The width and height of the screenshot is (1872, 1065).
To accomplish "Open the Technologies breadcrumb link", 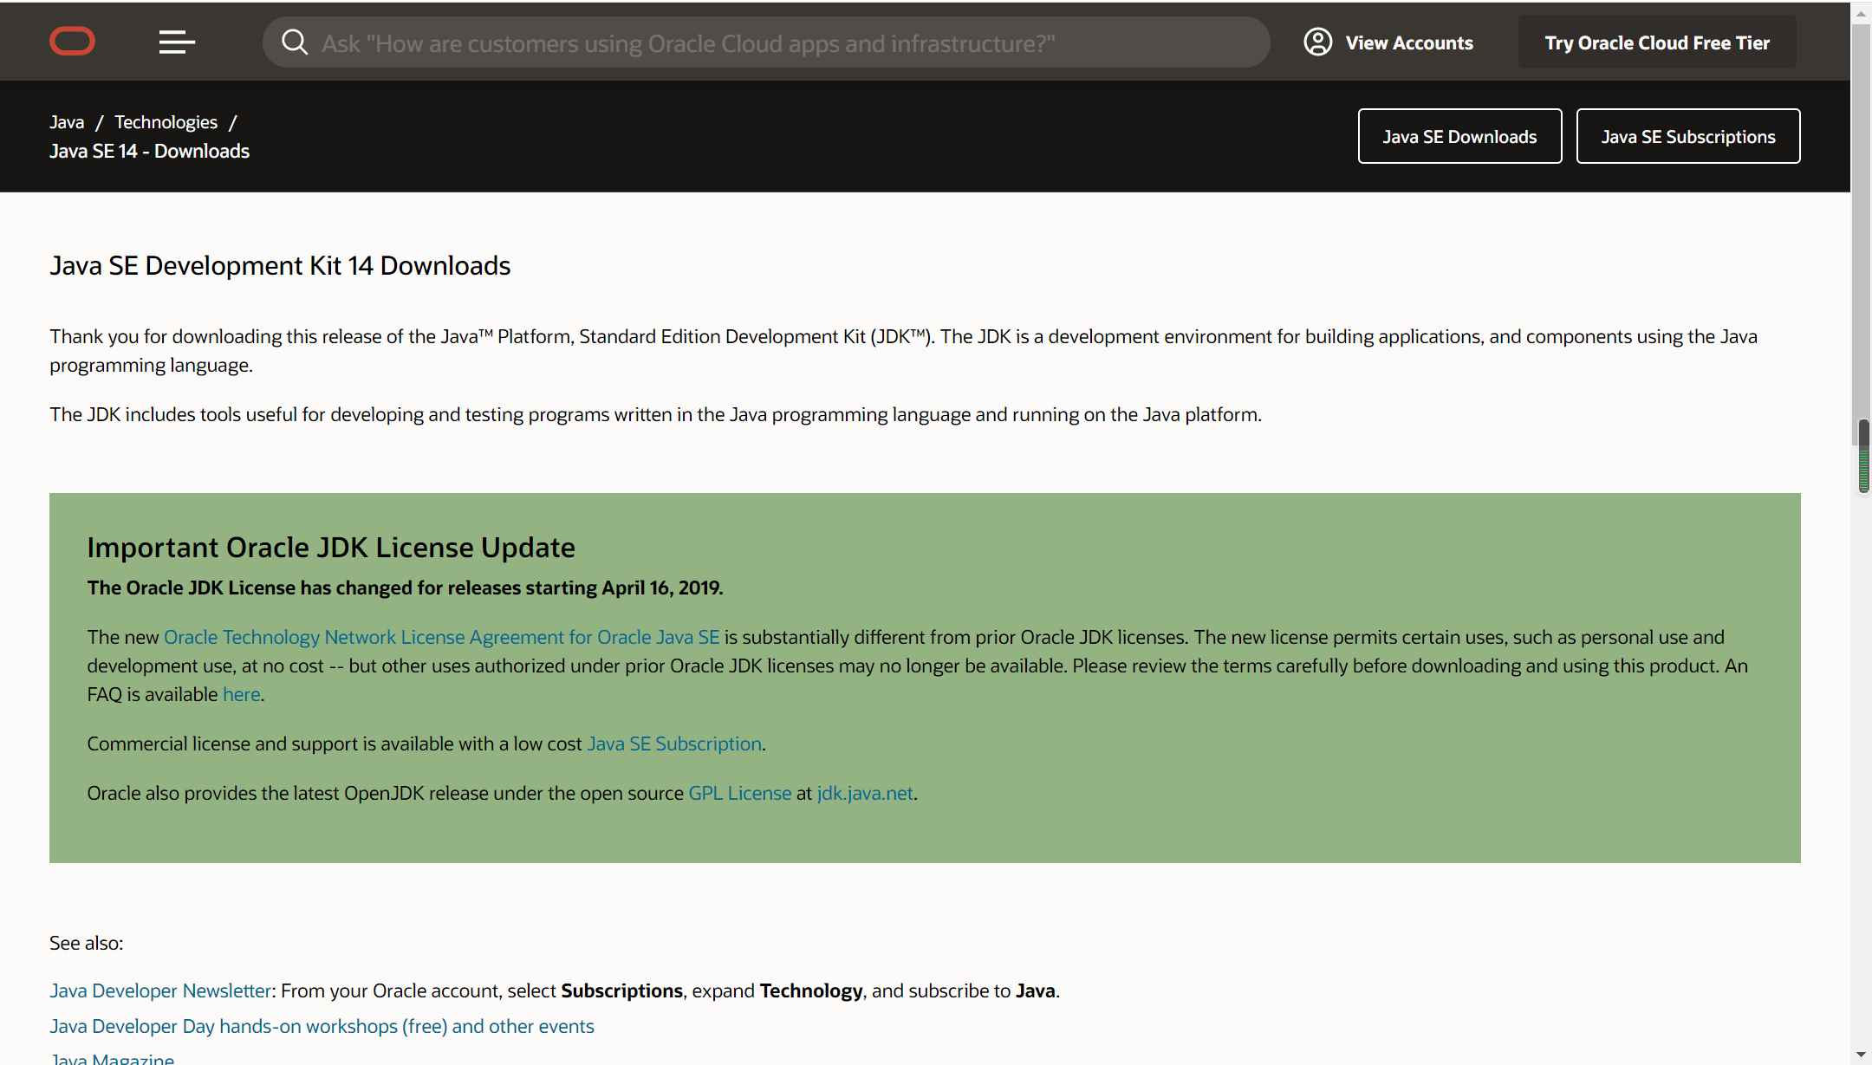I will click(166, 122).
